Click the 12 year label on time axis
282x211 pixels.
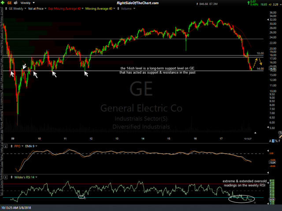[91, 139]
